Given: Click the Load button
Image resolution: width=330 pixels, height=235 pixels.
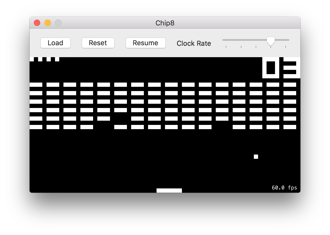Looking at the screenshot, I should [56, 43].
